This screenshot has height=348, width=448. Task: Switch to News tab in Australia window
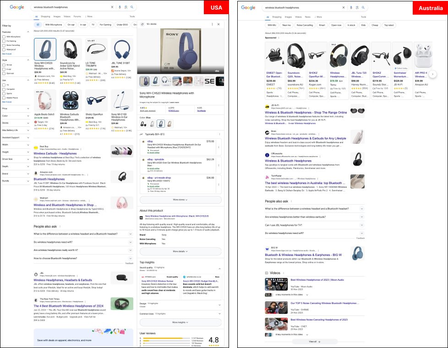click(308, 17)
